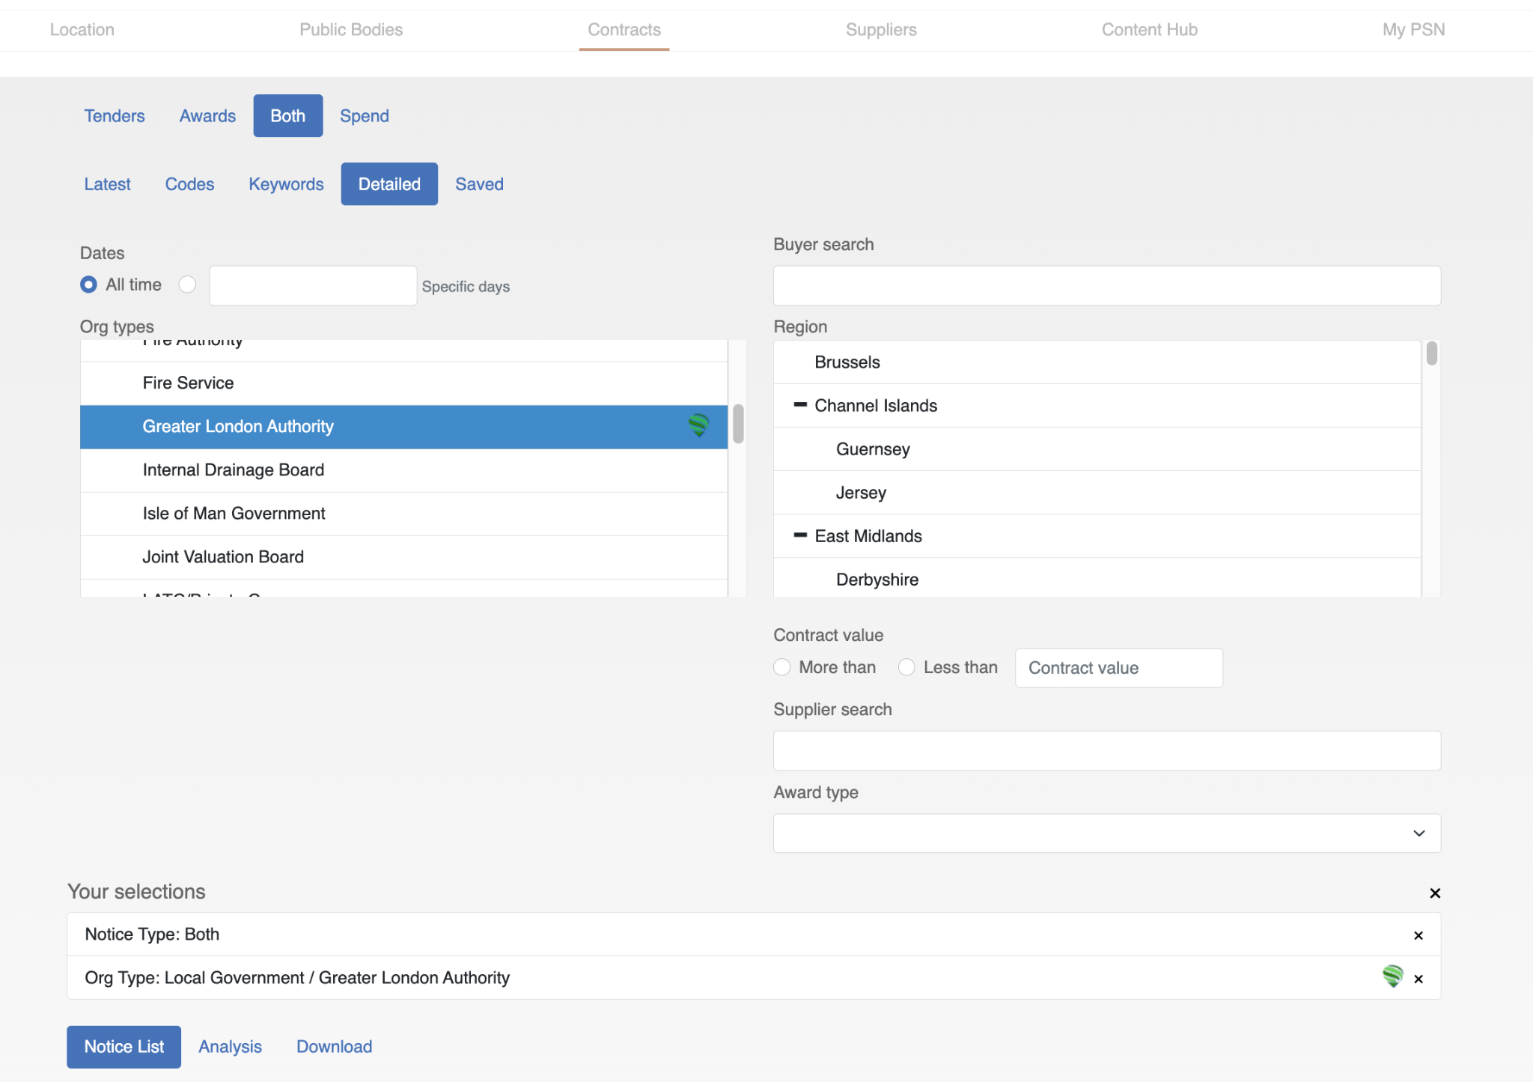The image size is (1533, 1082).
Task: Switch notice type to Tenders
Action: (x=115, y=116)
